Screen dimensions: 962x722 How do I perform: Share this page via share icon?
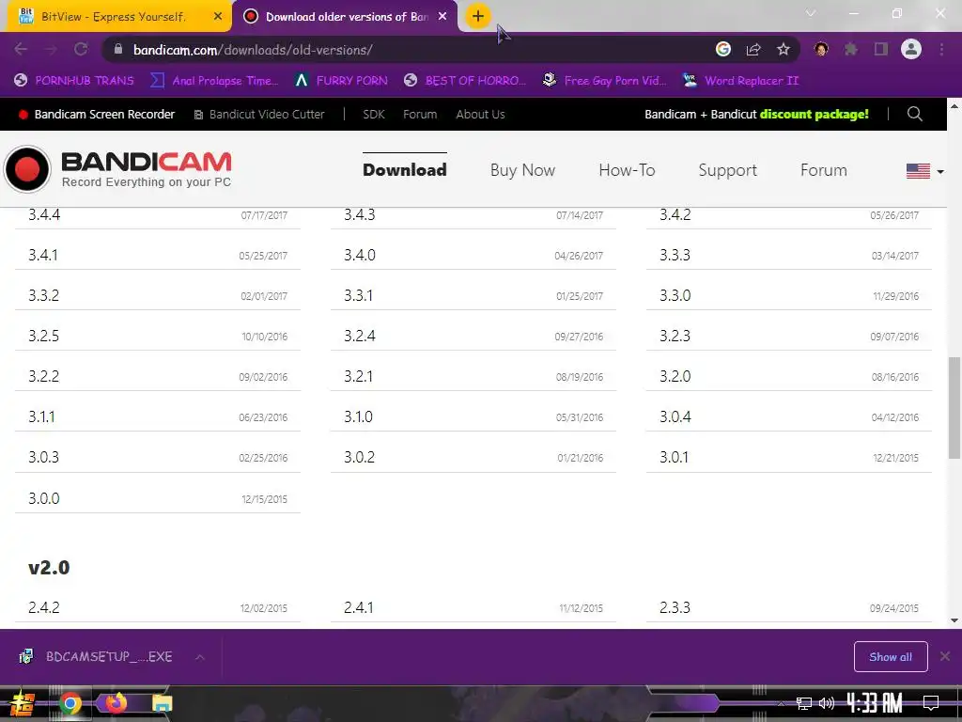pos(753,50)
